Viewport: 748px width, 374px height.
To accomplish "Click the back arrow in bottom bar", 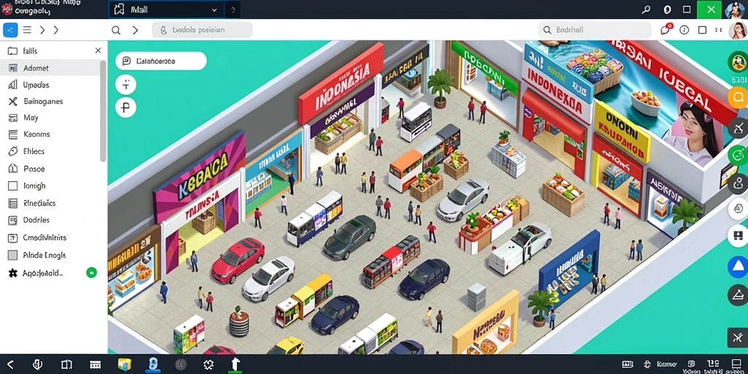I will pos(10,365).
